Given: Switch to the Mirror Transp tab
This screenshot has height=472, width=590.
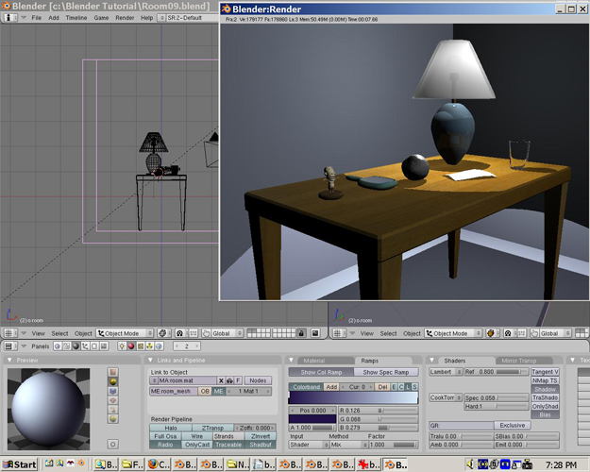Looking at the screenshot, I should (520, 361).
